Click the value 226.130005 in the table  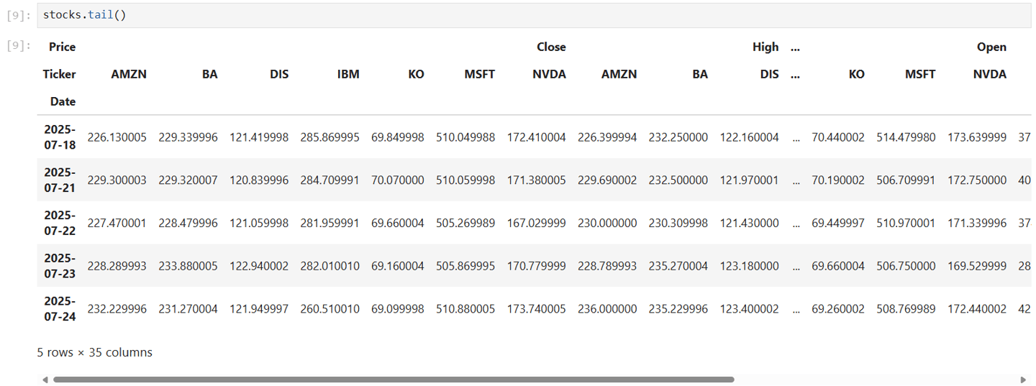click(x=117, y=137)
